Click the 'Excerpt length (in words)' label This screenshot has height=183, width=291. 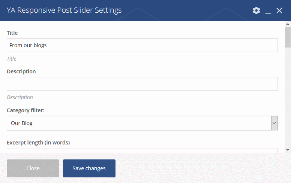(x=38, y=143)
